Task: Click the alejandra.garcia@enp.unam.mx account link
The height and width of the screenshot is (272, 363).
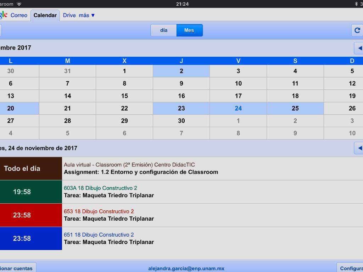Action: (186, 268)
